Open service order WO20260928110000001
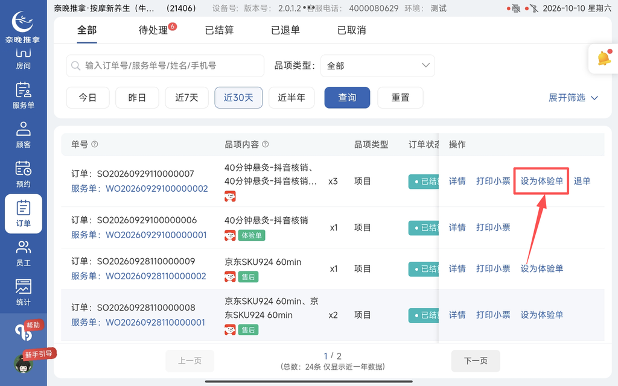This screenshot has height=386, width=618. [x=155, y=323]
